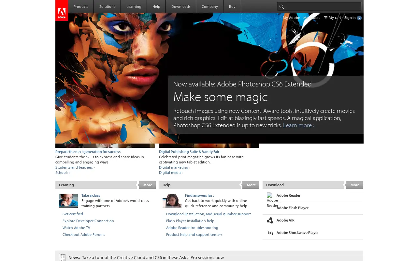
Task: Open the Take a class thumbnail image
Action: (68, 201)
